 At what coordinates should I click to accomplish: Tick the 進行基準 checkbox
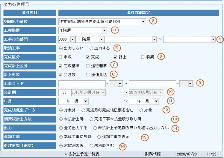88,65
